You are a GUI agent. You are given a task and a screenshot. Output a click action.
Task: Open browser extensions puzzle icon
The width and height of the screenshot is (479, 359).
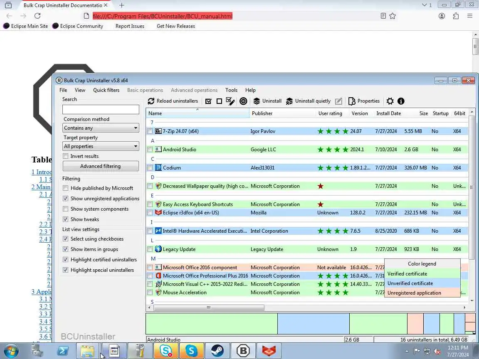coord(456,16)
